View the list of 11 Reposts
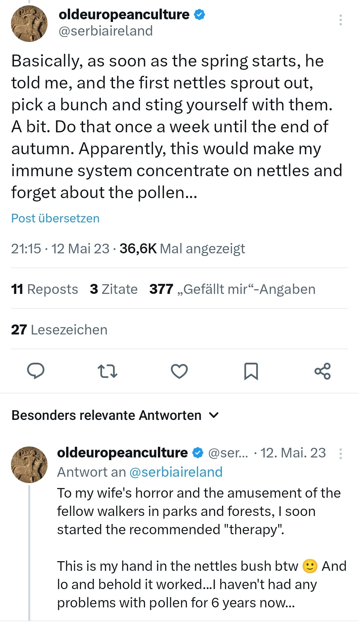Viewport: 359px width, 629px height. coord(45,289)
